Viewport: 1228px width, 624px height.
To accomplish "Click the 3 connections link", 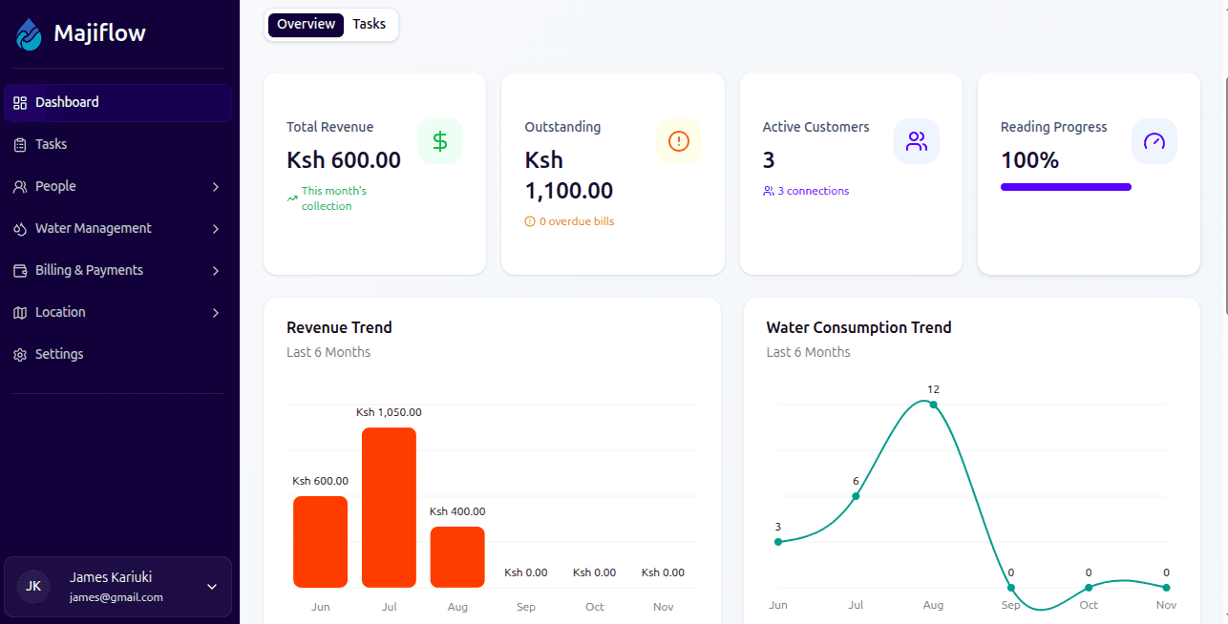I will [x=806, y=191].
